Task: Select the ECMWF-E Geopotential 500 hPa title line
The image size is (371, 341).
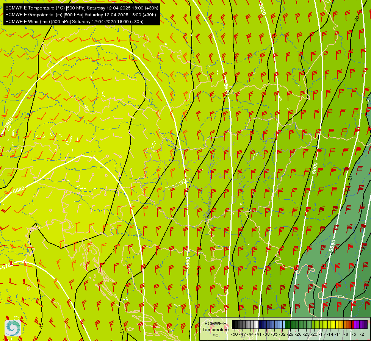Action: coord(80,15)
